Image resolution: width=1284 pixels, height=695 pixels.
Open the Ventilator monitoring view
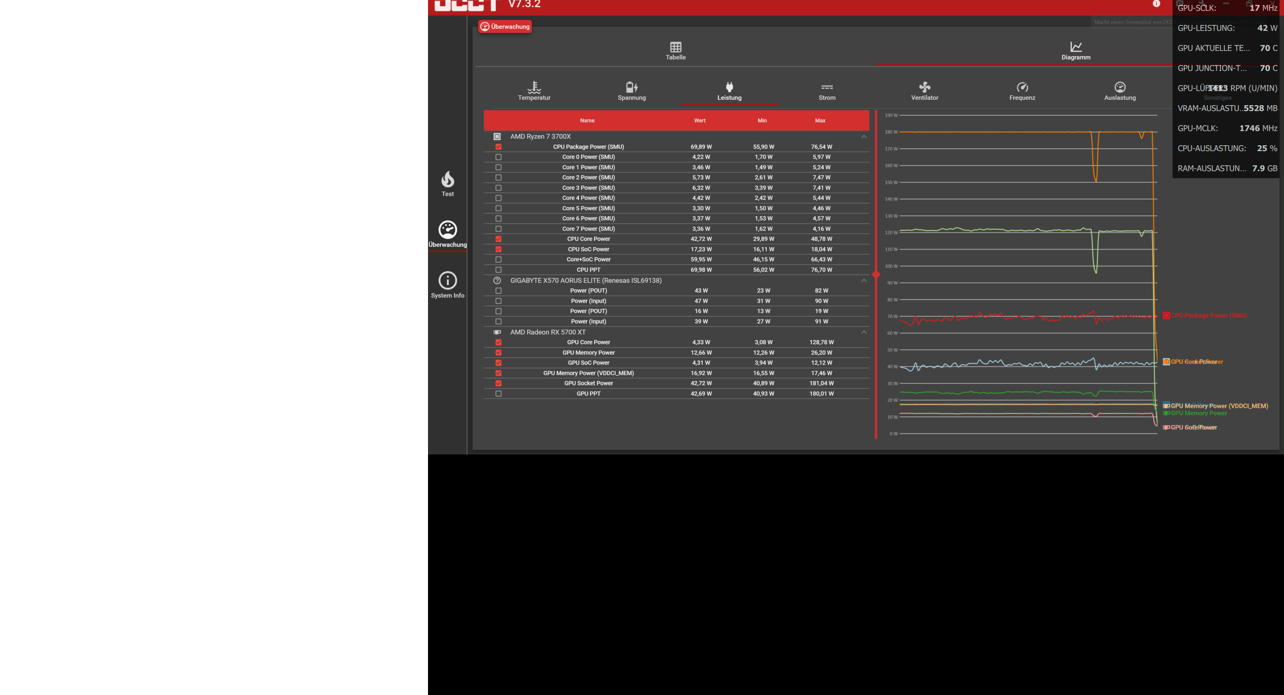924,91
